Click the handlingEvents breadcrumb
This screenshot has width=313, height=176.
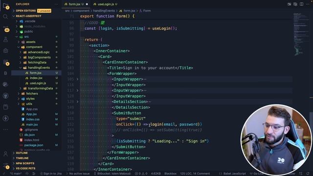104,11
